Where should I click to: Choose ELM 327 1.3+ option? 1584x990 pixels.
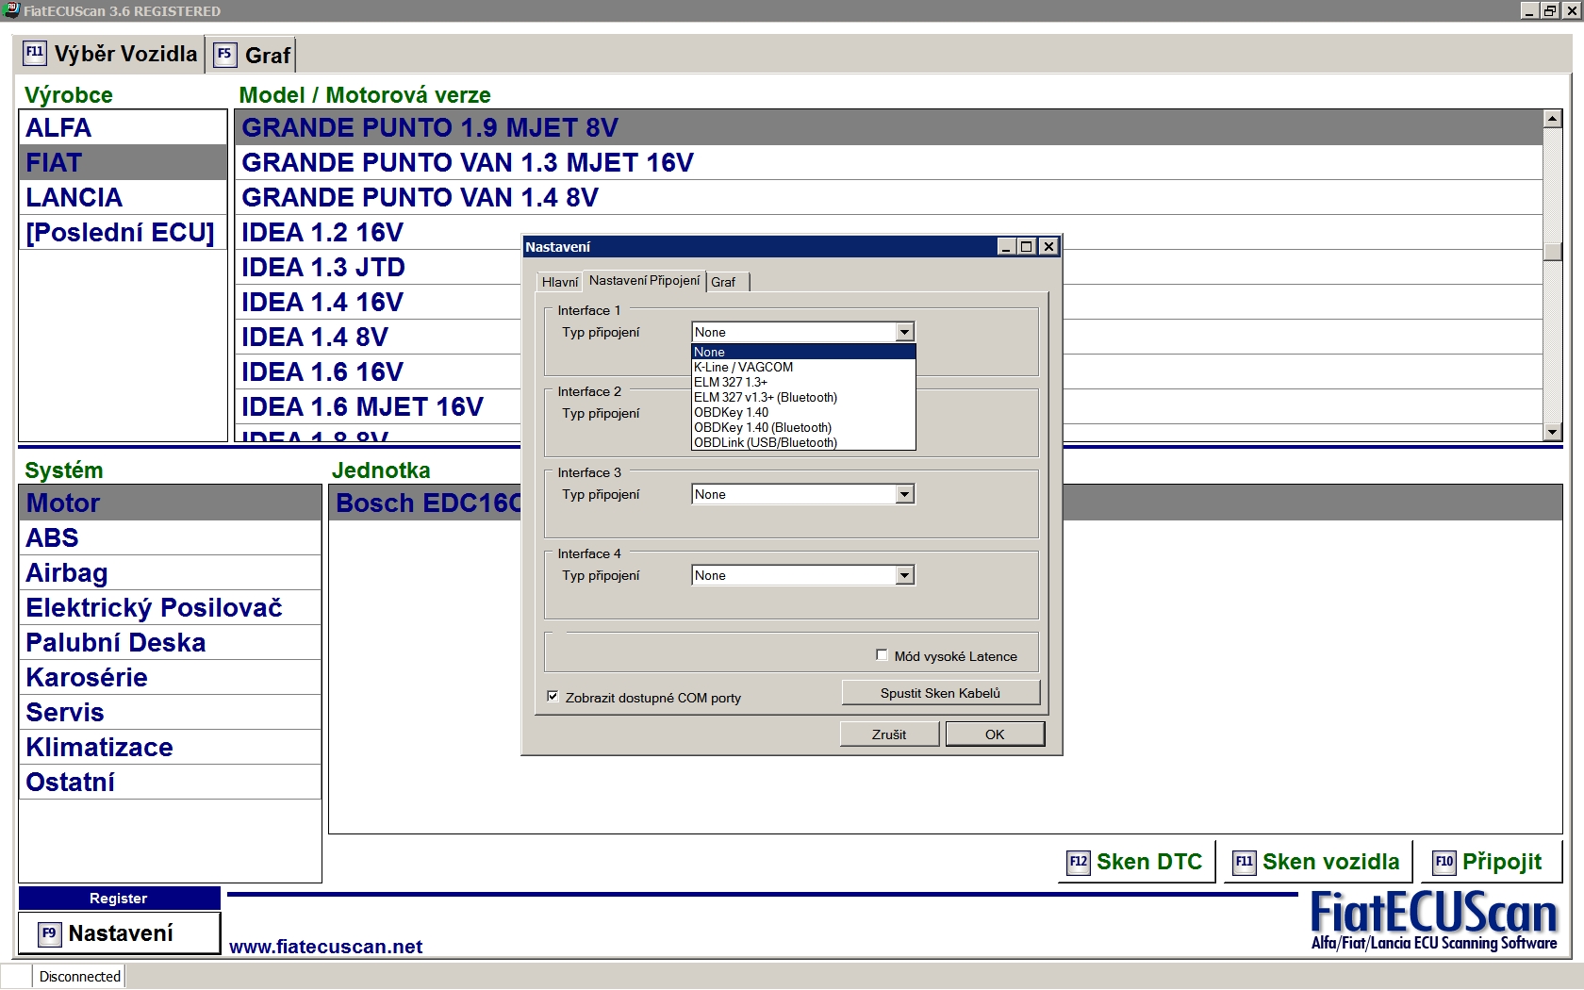tap(803, 382)
